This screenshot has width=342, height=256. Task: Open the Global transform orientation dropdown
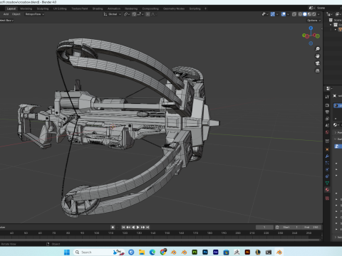tap(112, 14)
